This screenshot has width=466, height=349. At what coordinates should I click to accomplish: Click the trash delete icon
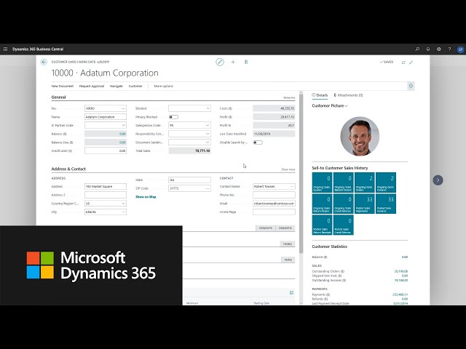click(x=245, y=63)
